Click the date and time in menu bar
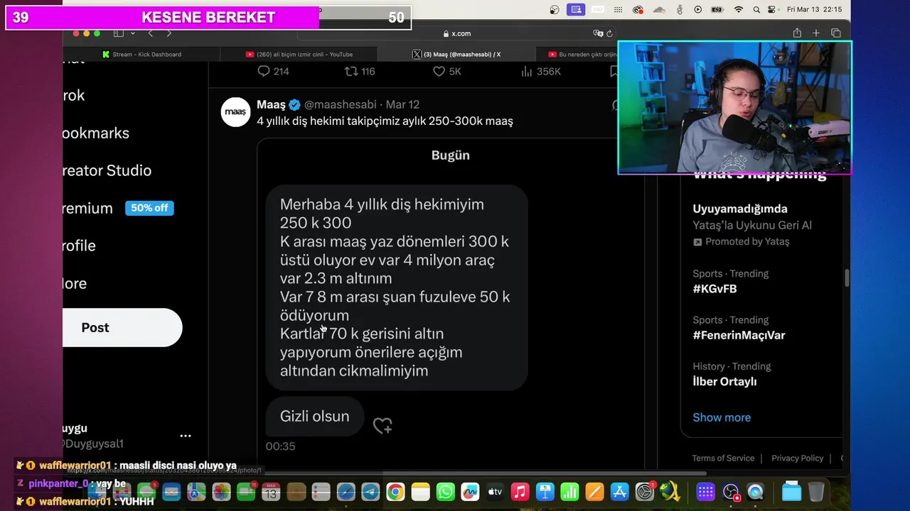This screenshot has width=910, height=511. click(x=815, y=10)
